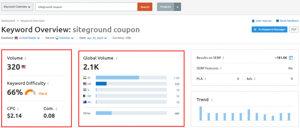The height and width of the screenshot is (128, 300).
Task: Click the Hard difficulty label
Action: click(x=43, y=93)
